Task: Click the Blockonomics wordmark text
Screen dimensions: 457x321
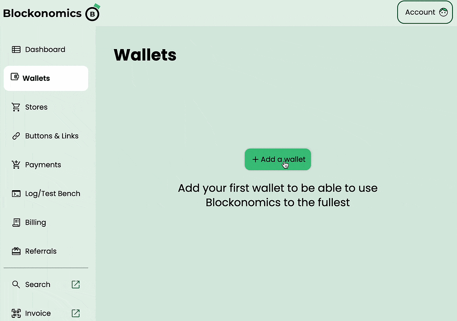Action: (x=42, y=13)
